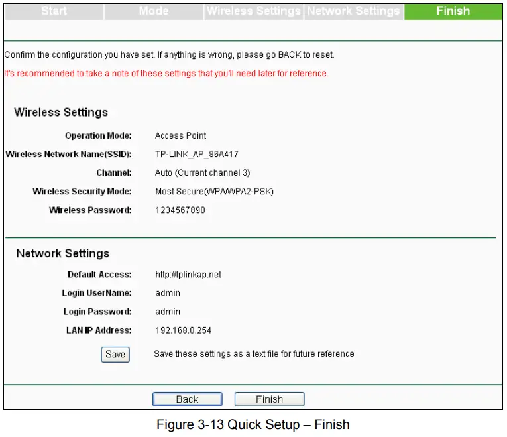Click the default access address http://tplinkap.net

click(x=188, y=275)
